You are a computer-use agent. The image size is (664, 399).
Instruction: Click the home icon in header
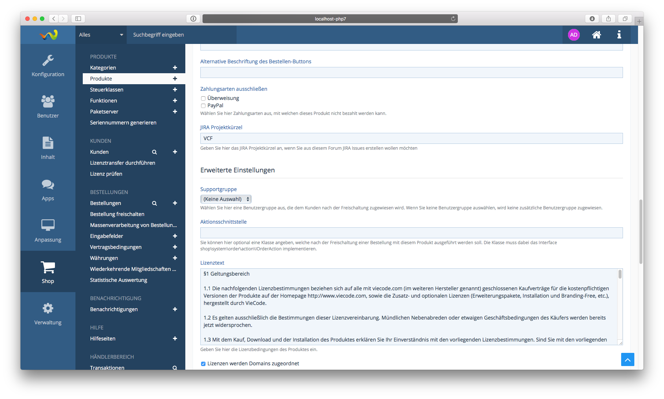(x=596, y=35)
